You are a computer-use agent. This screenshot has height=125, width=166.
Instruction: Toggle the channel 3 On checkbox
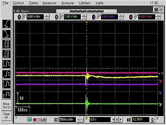pyautogui.click(x=98, y=18)
